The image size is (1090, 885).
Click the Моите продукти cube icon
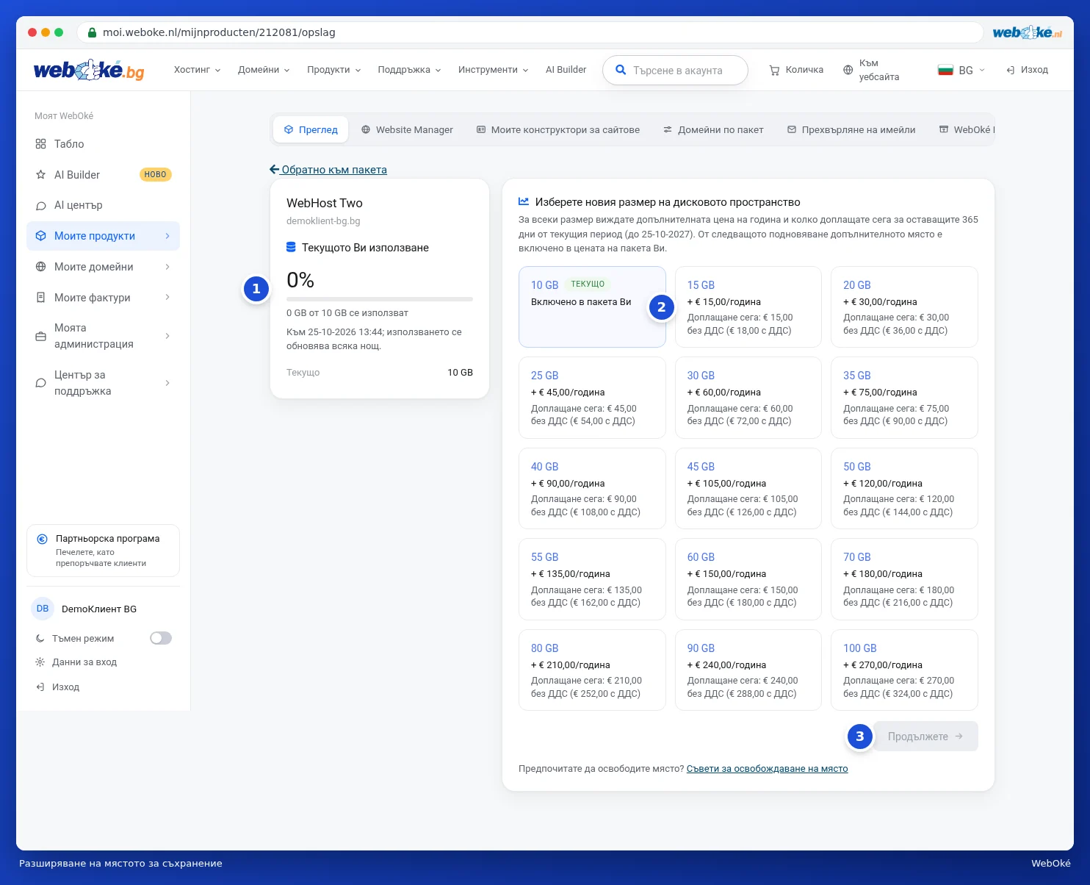click(x=41, y=236)
